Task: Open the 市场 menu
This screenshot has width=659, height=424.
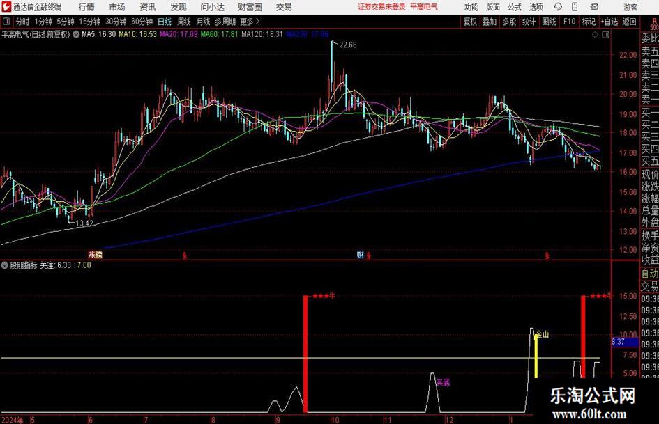Action: coord(117,7)
